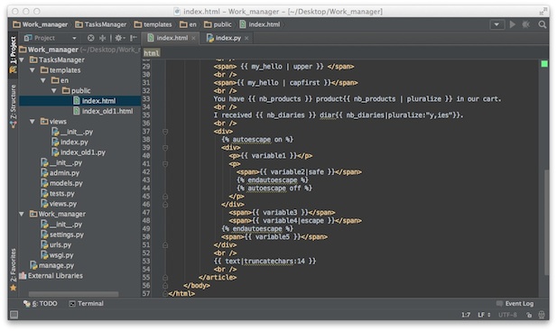Collapse the en folder arrow
Screen dimensions: 557x331
43,80
